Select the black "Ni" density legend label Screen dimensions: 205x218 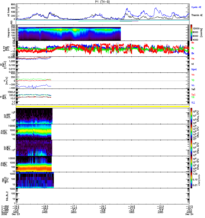click(193, 64)
